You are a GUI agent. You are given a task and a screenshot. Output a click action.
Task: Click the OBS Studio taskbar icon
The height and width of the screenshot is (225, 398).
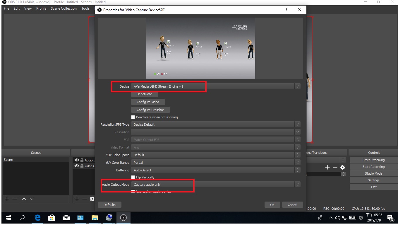pos(123,218)
